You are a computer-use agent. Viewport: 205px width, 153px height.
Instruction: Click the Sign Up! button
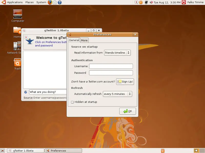tap(125, 82)
